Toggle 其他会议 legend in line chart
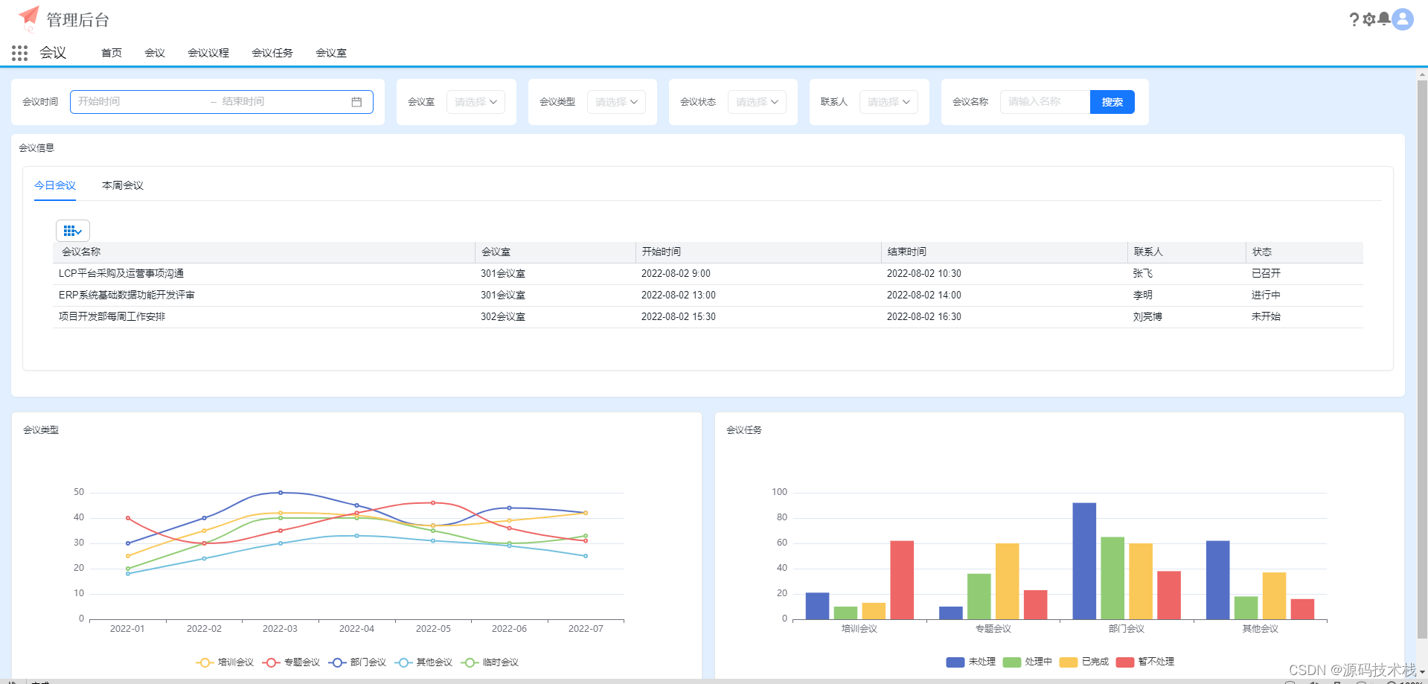 click(423, 662)
